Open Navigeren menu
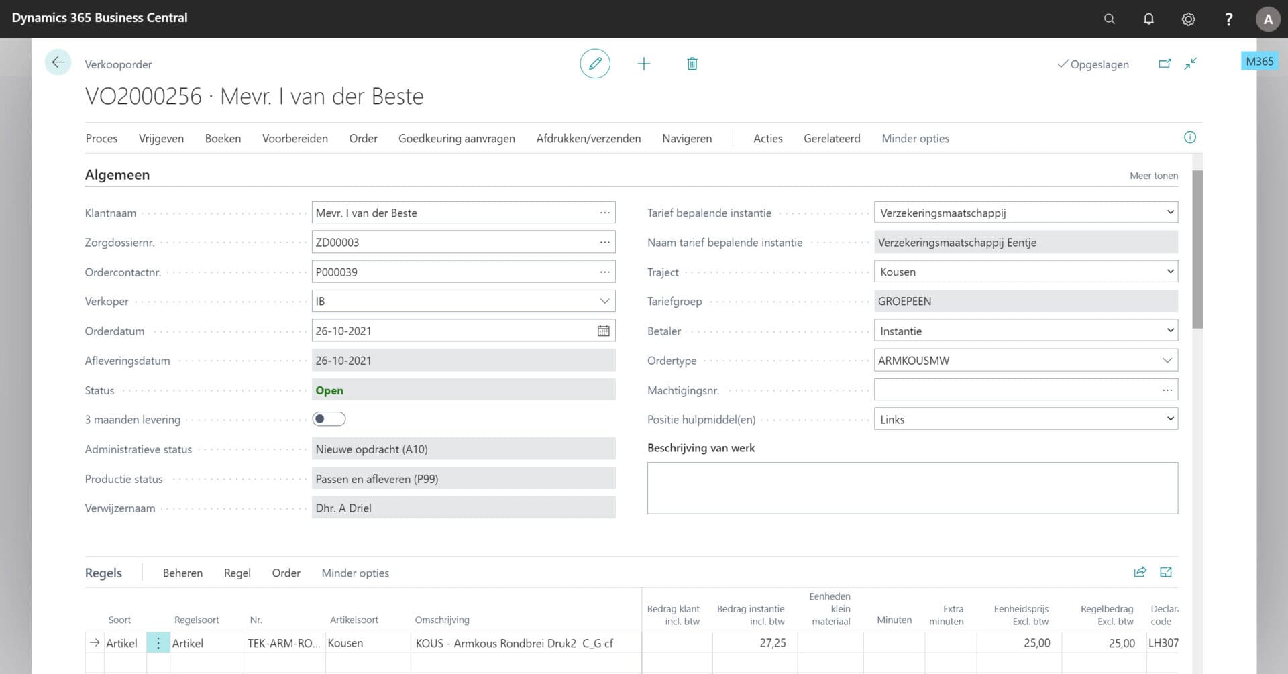This screenshot has width=1288, height=674. [x=687, y=138]
